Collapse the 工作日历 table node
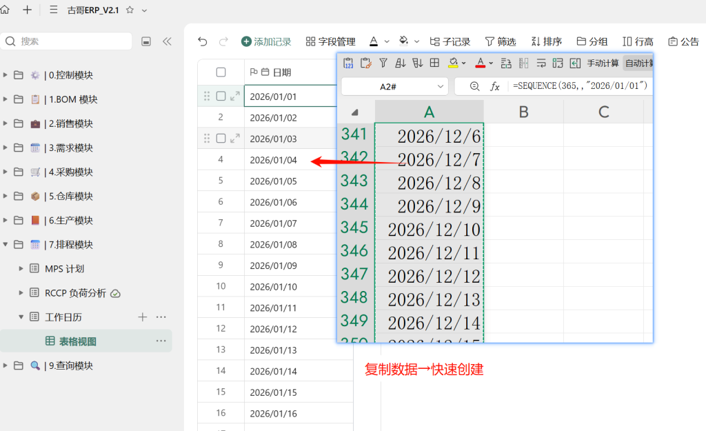 coord(21,317)
